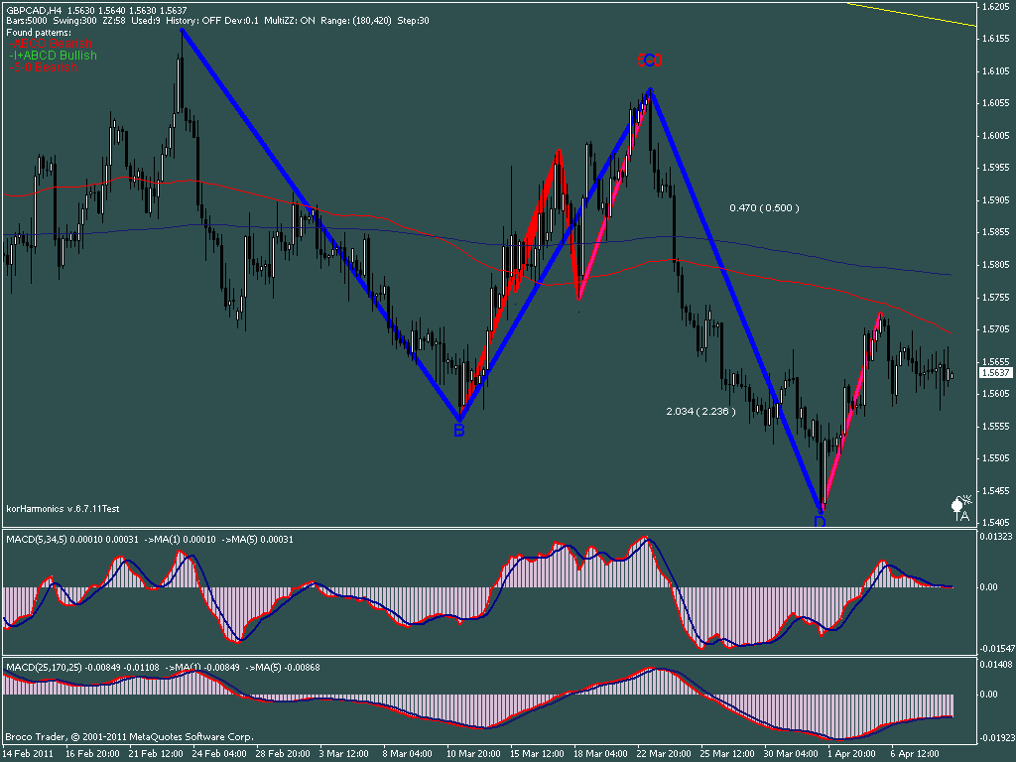Click the 1.5805 price scale value
Screen dimensions: 1016x762
(995, 264)
